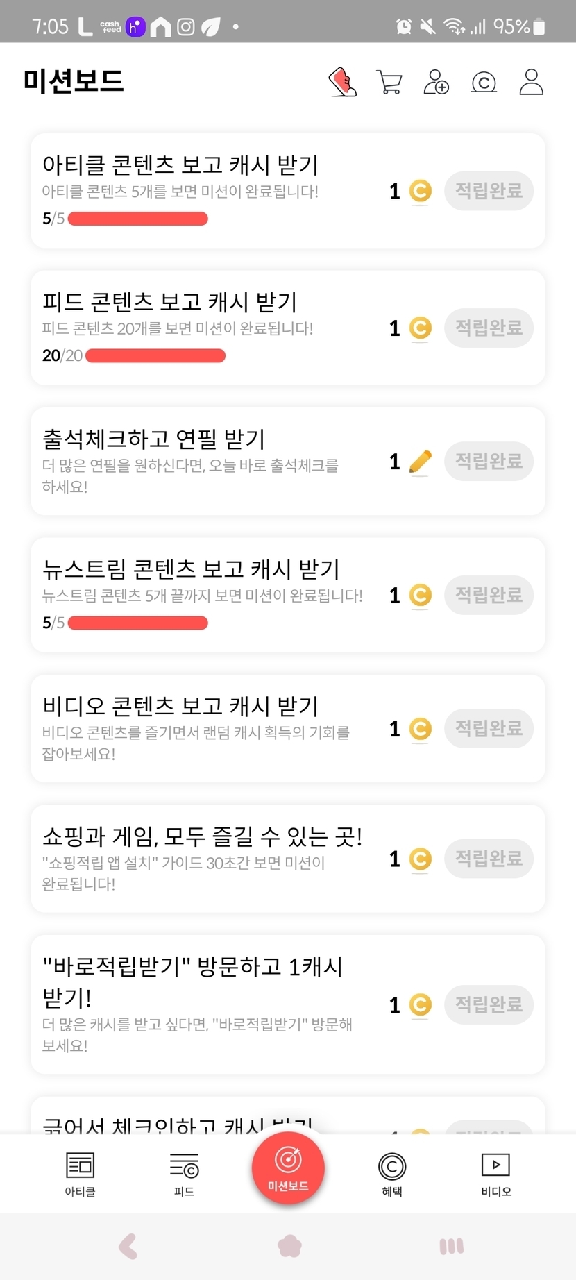Open the shopping cart icon

[x=389, y=82]
